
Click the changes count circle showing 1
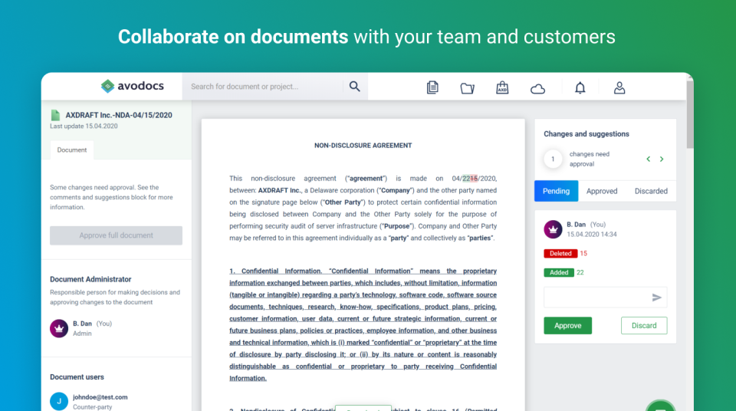[x=553, y=159]
